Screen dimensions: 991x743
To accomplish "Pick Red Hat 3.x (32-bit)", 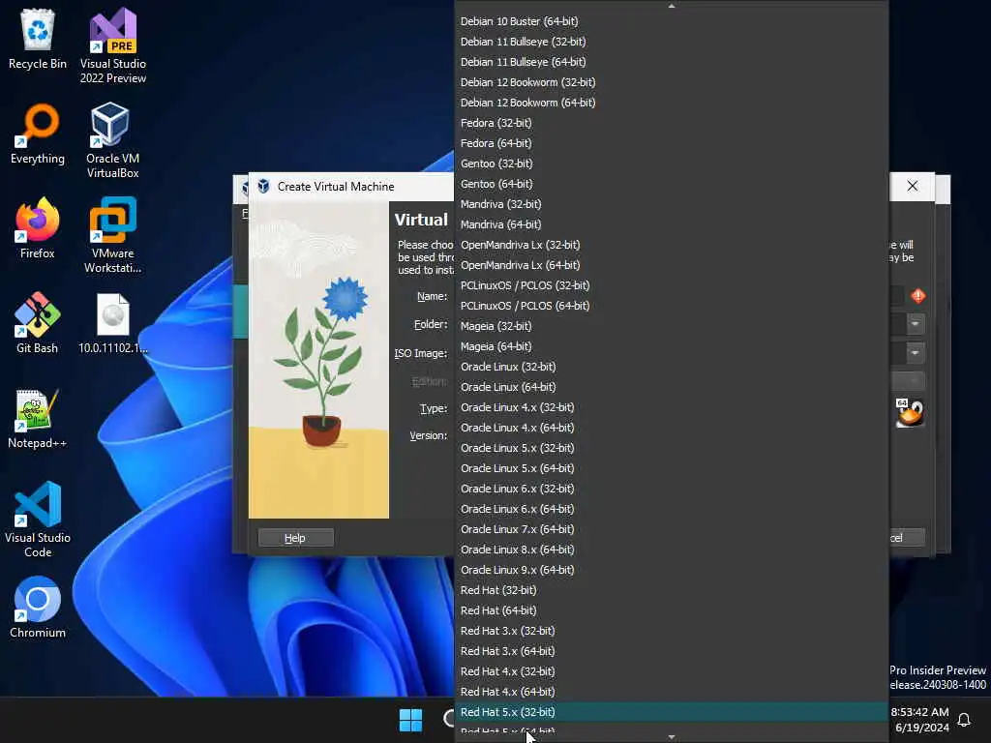I will (672, 631).
